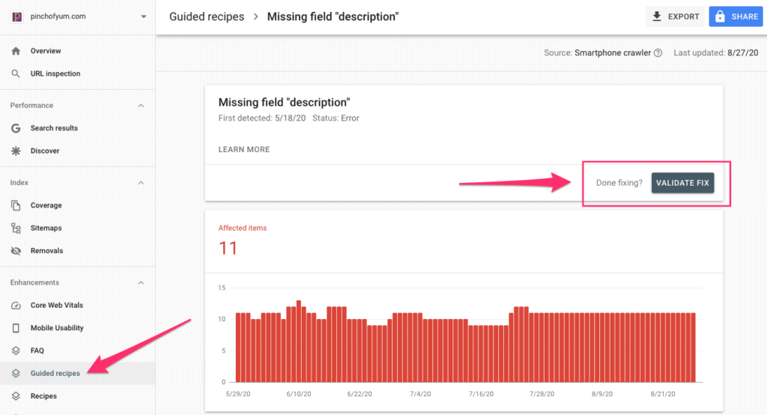Collapse the Enhancements section

pos(141,283)
